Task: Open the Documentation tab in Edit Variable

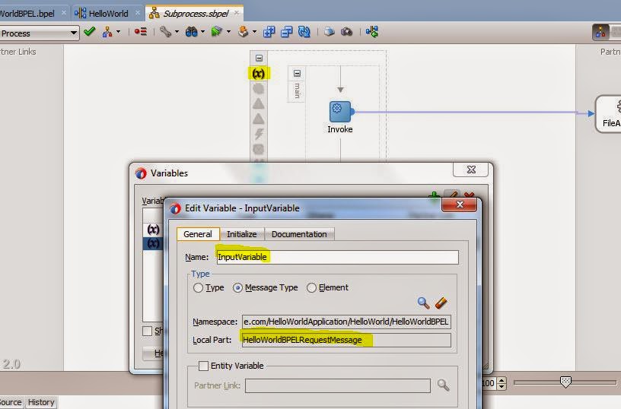Action: (299, 234)
